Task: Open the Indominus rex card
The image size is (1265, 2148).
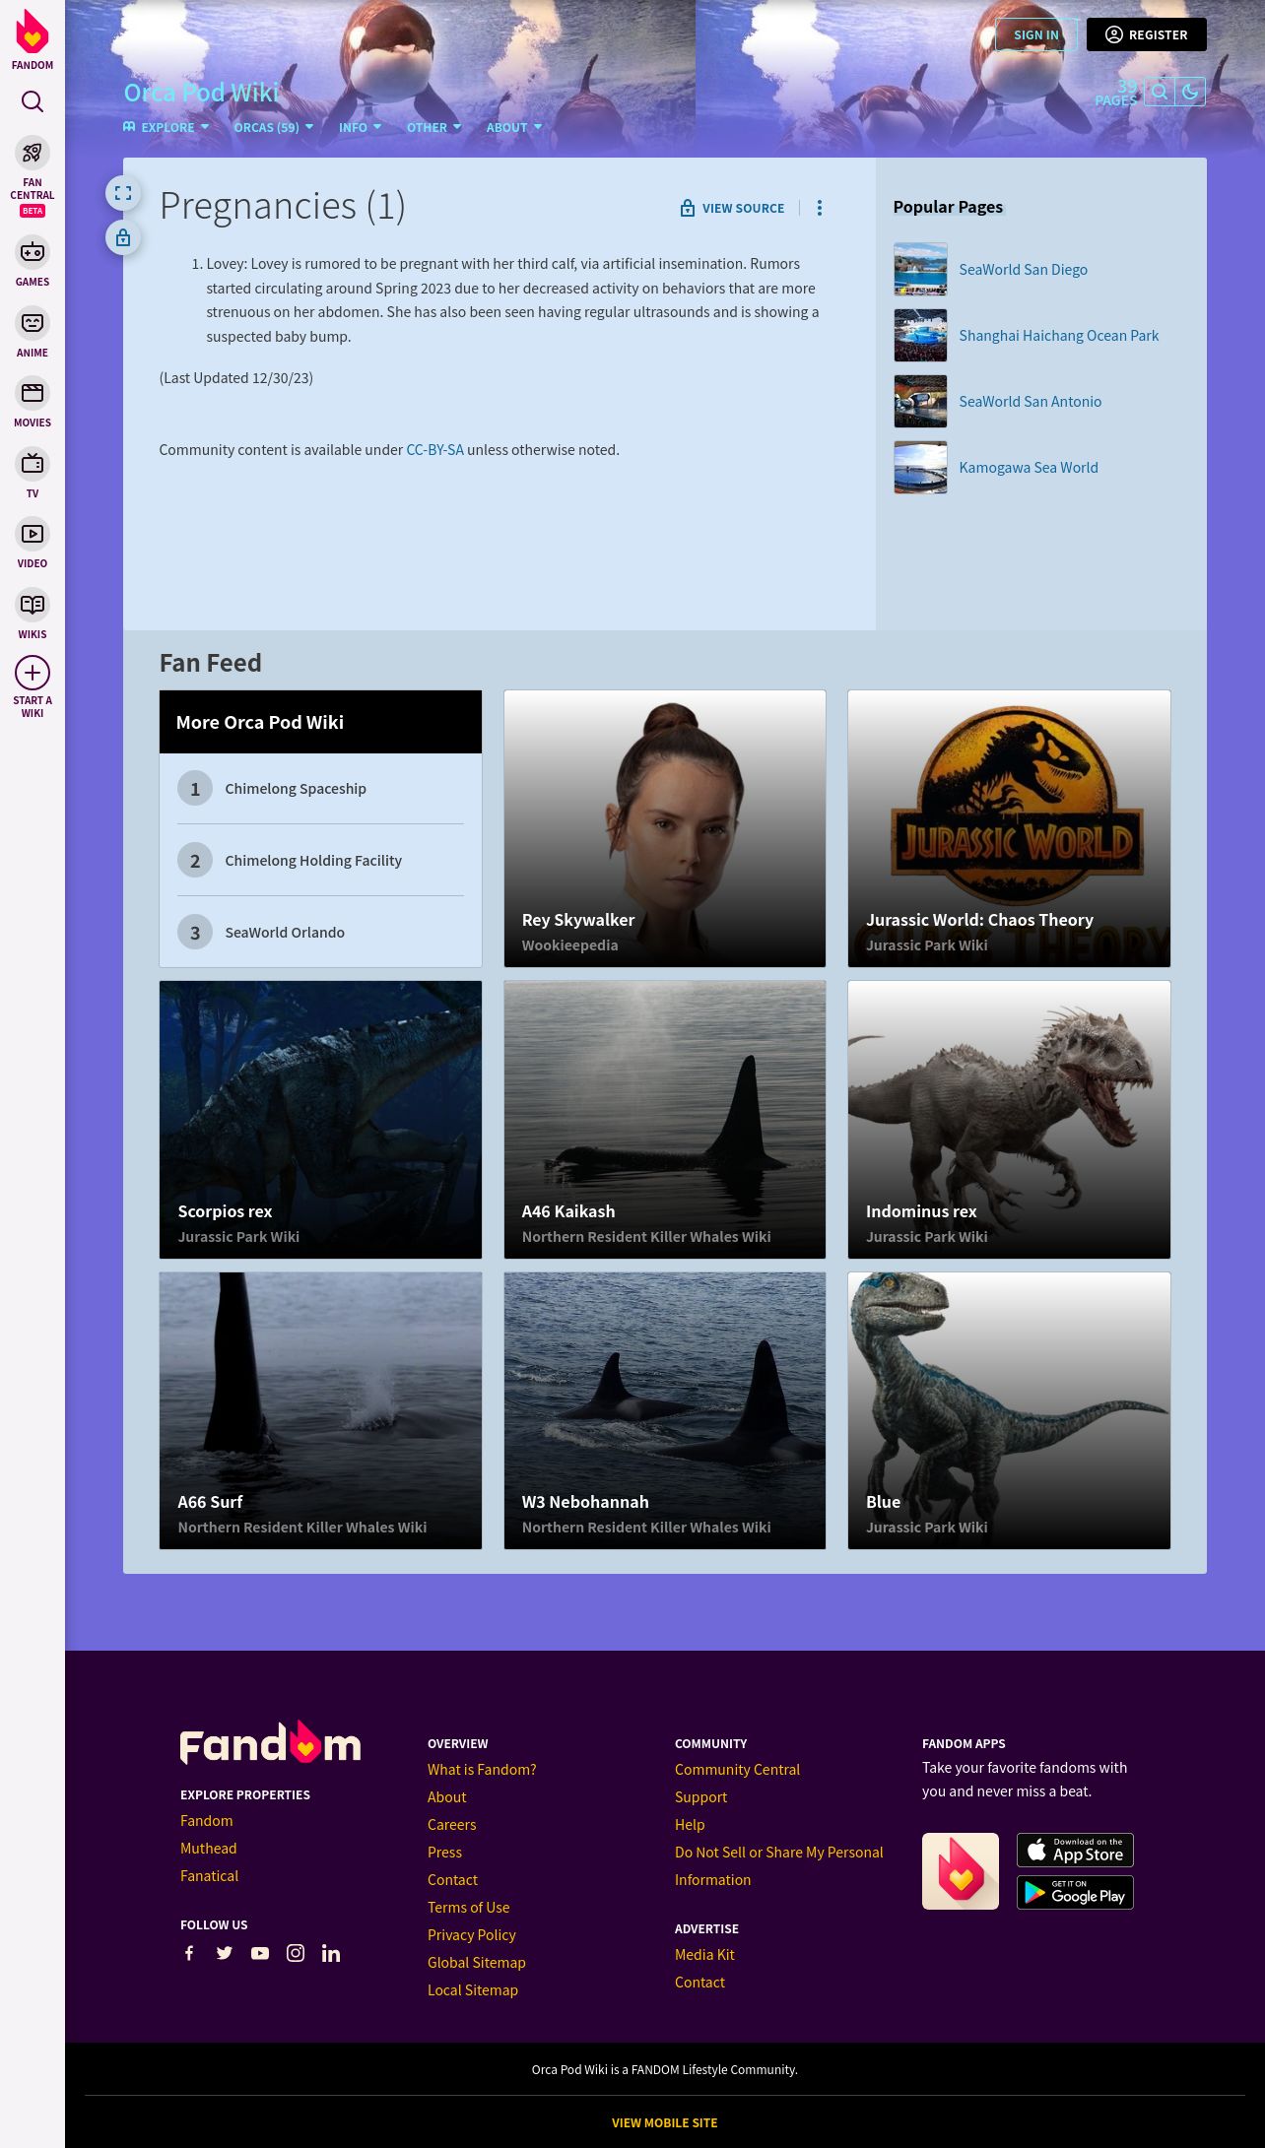Action: coord(1009,1120)
